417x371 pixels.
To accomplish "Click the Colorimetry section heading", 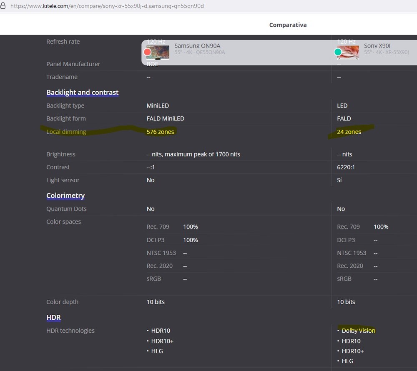I will pyautogui.click(x=65, y=196).
